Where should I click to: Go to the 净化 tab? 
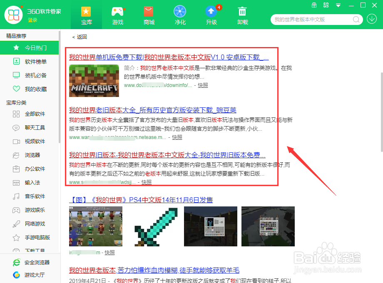click(x=180, y=15)
